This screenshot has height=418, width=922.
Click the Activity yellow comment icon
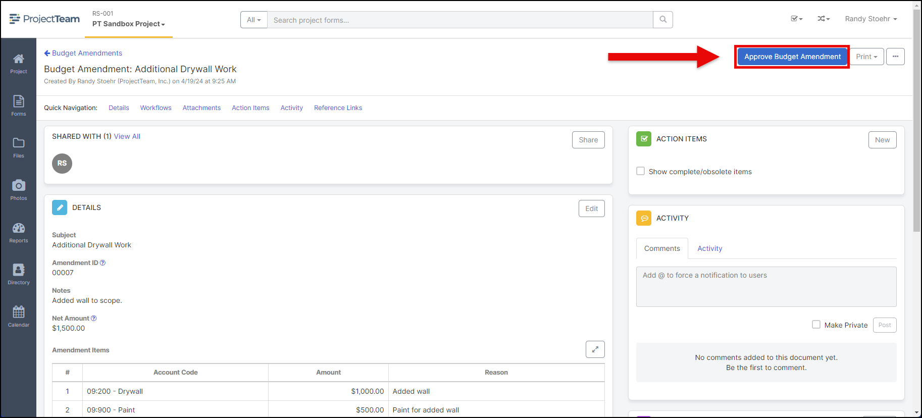pos(644,218)
